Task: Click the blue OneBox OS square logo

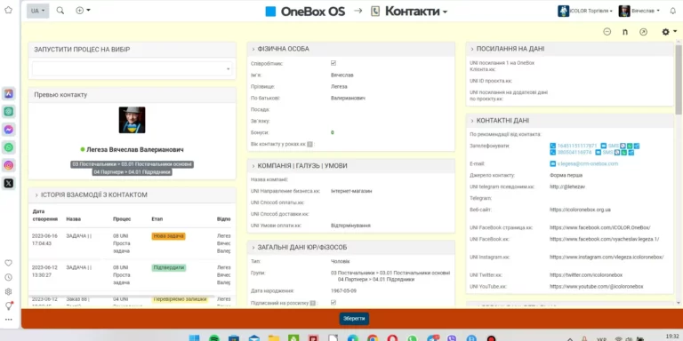Action: (x=270, y=12)
